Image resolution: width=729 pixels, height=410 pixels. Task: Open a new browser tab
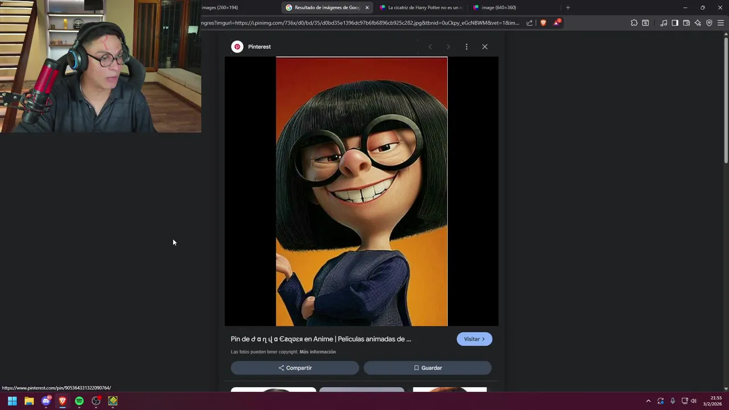[x=568, y=7]
